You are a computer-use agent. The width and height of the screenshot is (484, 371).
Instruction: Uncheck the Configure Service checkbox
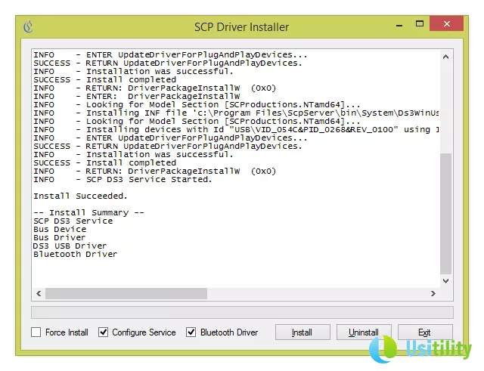(103, 332)
